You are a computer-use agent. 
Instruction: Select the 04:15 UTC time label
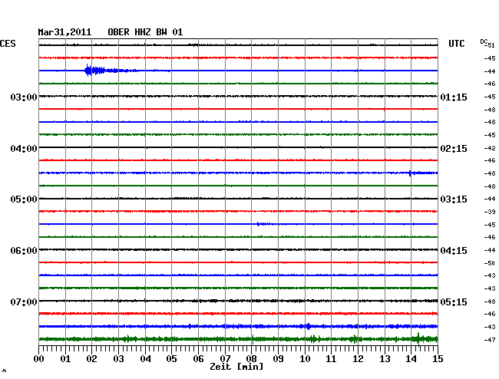[454, 251]
